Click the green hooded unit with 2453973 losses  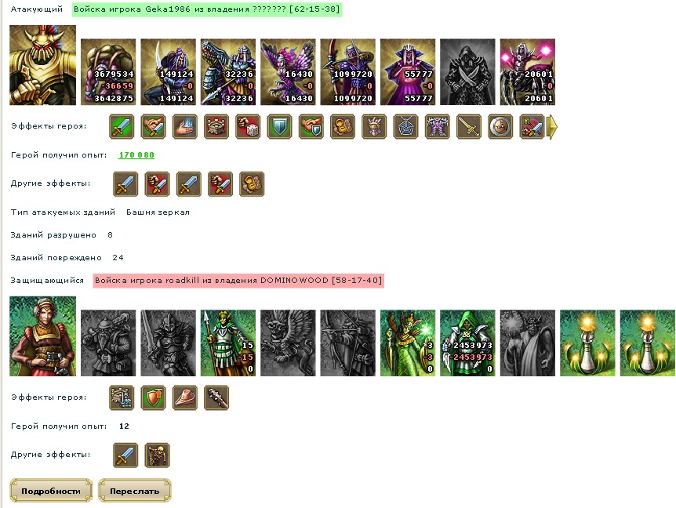click(467, 343)
